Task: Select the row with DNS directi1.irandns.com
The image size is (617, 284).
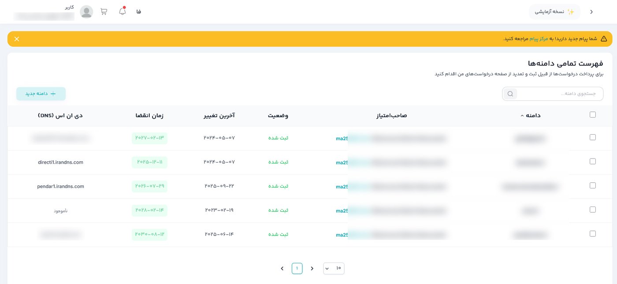Action: (x=592, y=162)
